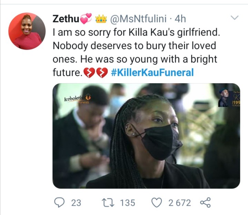Open Zethu's profile picture

pos(27,31)
